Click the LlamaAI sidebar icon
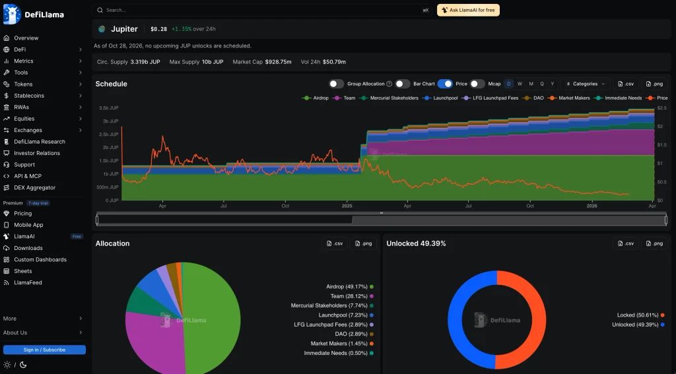The image size is (676, 374). click(6, 237)
